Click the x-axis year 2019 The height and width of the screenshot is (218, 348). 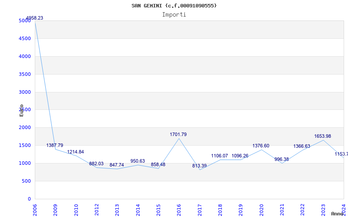tap(241, 210)
